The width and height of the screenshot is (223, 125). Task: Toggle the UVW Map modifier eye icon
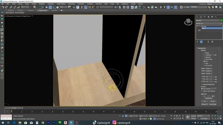(x=197, y=26)
